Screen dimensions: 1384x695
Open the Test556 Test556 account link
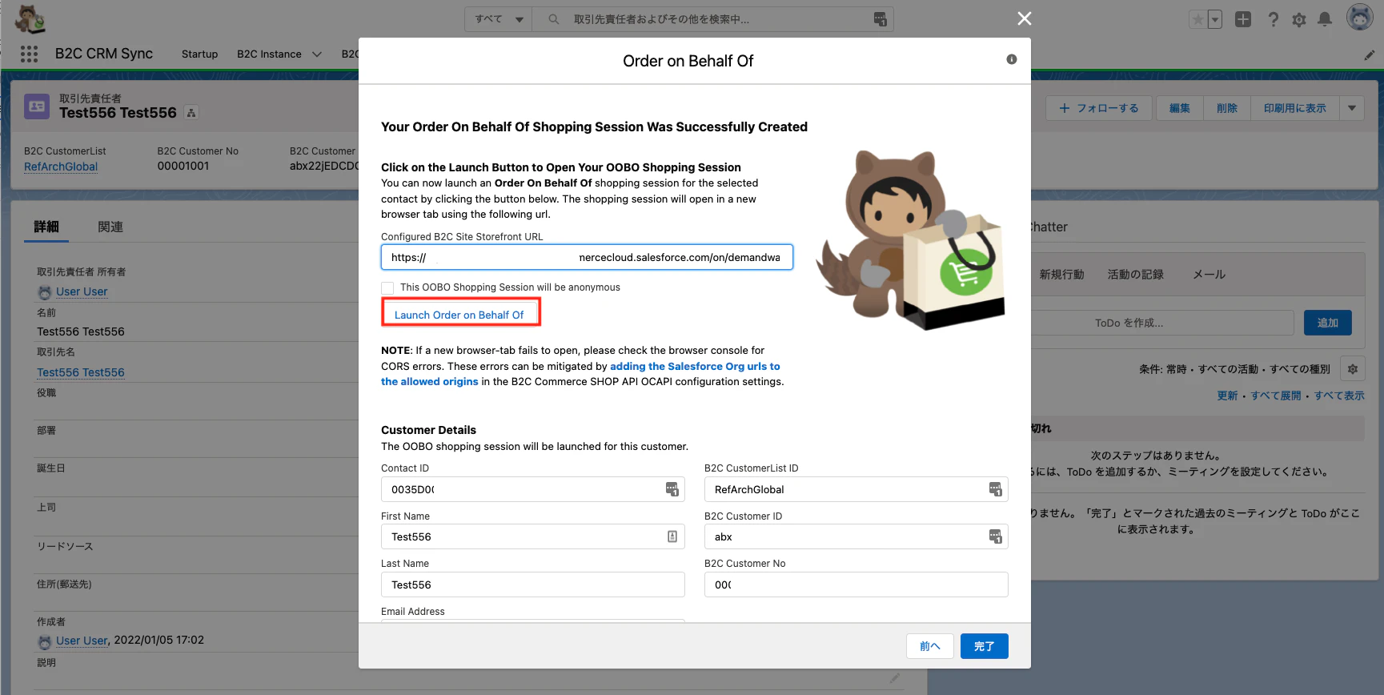tap(81, 373)
